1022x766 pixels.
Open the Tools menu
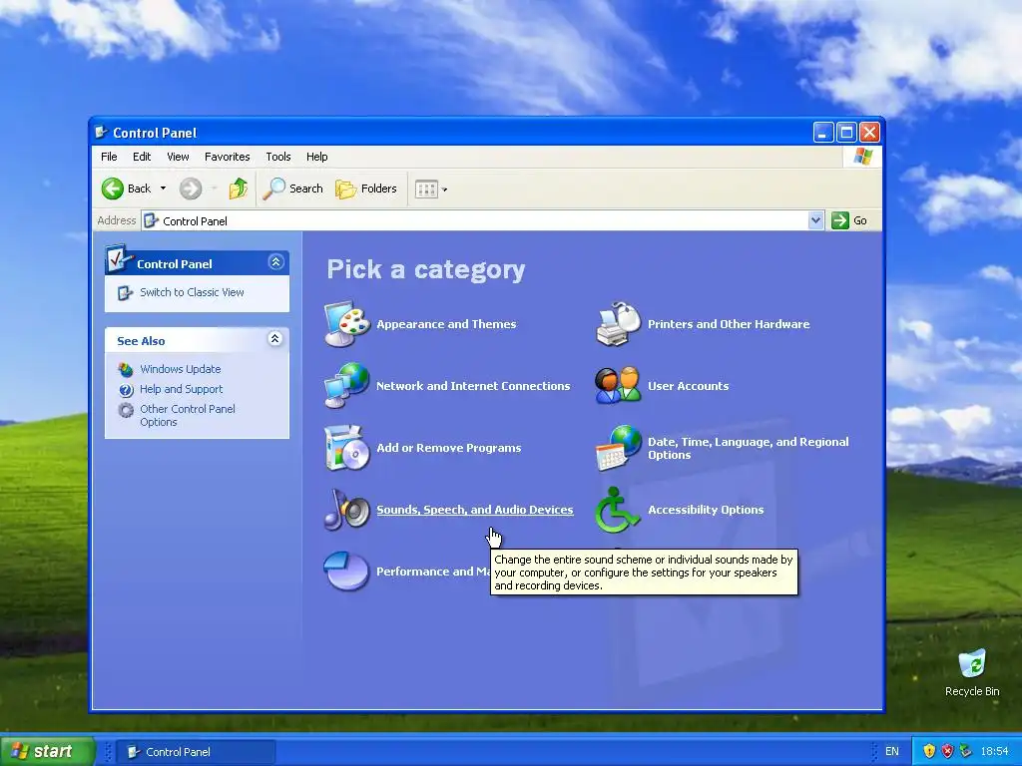pyautogui.click(x=277, y=157)
